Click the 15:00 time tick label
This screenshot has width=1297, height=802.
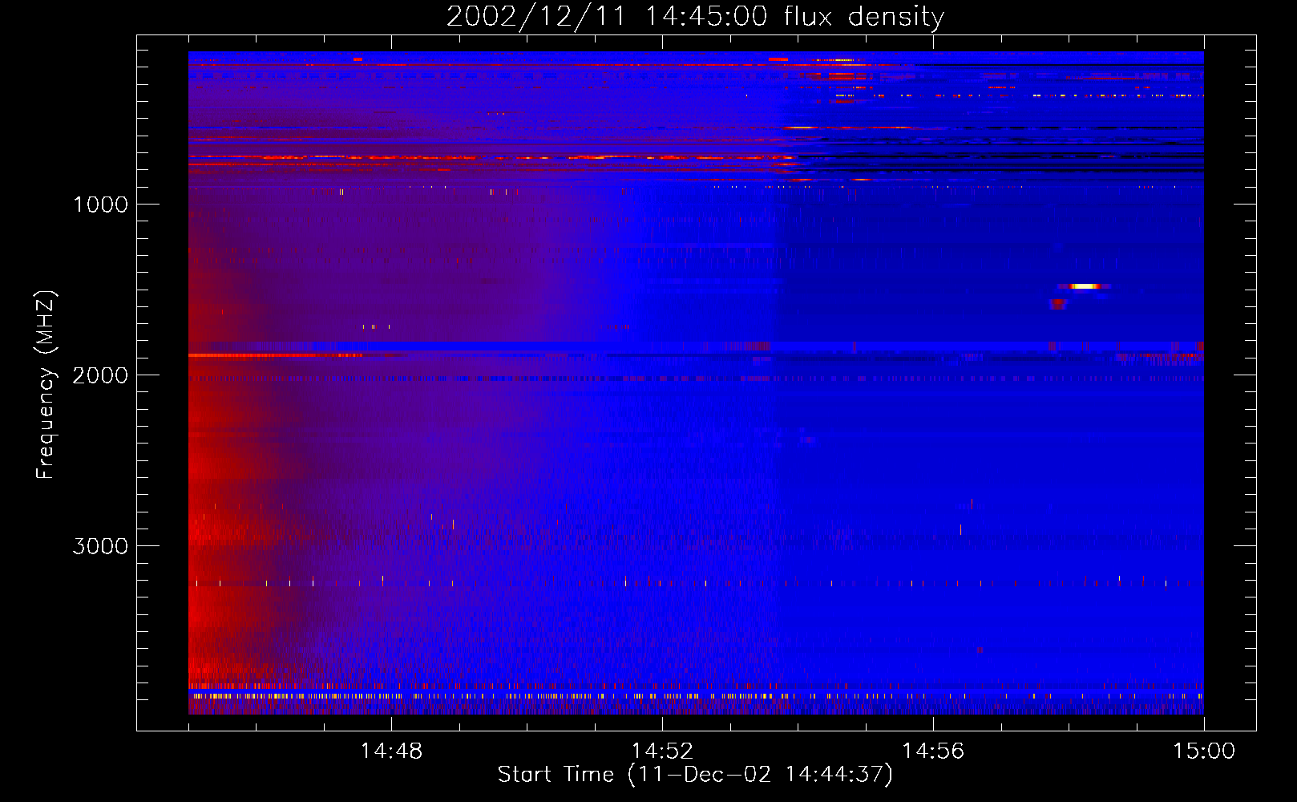pyautogui.click(x=1204, y=751)
